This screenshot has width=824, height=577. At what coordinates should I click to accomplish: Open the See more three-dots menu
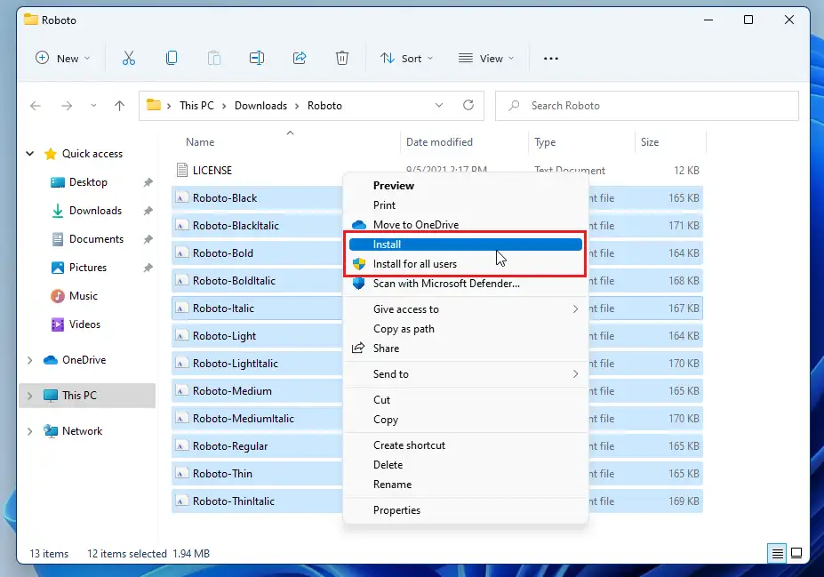(551, 59)
